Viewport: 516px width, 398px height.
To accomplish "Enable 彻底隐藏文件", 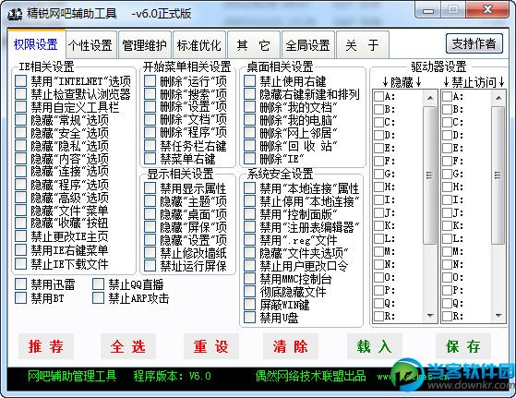I will [x=250, y=291].
